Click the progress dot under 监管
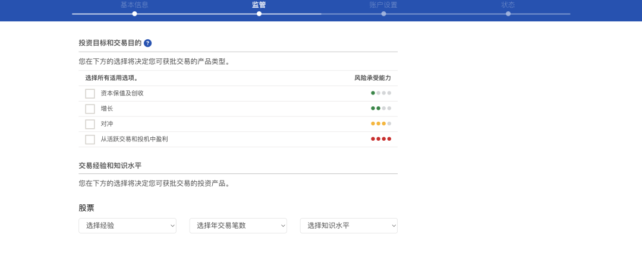The height and width of the screenshot is (253, 642). point(259,14)
